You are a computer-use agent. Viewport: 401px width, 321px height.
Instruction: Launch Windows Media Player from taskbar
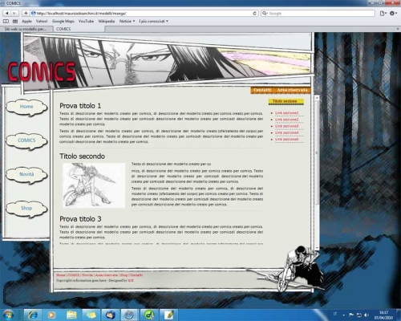[x=52, y=315]
